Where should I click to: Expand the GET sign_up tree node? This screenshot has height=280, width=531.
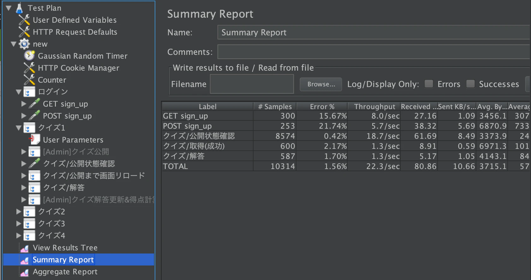24,104
